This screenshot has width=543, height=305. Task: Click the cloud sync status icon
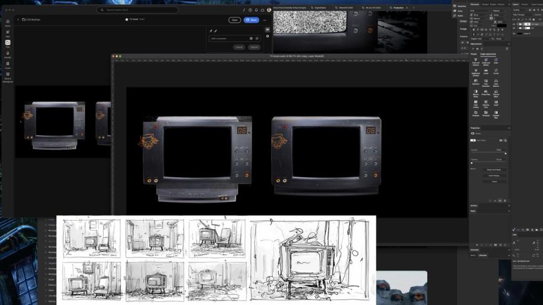262,10
